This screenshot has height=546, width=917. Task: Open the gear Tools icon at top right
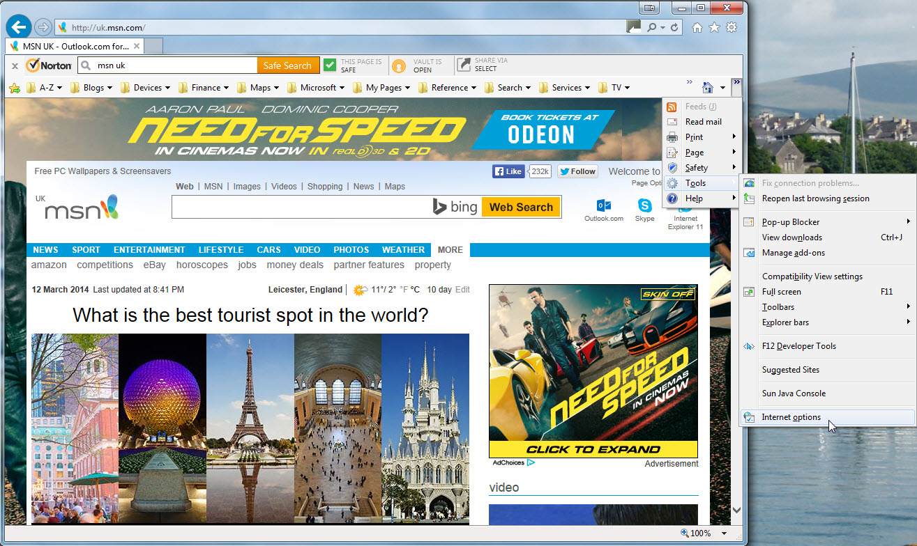coord(732,27)
